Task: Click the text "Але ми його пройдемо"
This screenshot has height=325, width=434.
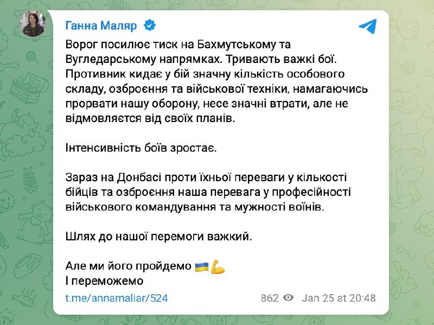Action: click(128, 267)
